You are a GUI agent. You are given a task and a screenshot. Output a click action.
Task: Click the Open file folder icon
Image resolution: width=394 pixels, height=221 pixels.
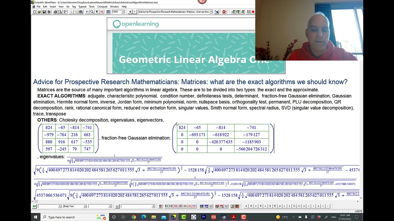pyautogui.click(x=39, y=12)
